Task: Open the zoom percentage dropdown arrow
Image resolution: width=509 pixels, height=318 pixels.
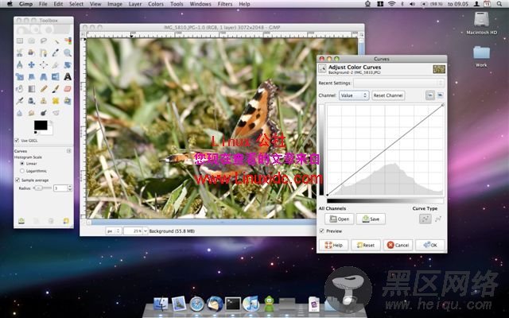Action: 145,231
